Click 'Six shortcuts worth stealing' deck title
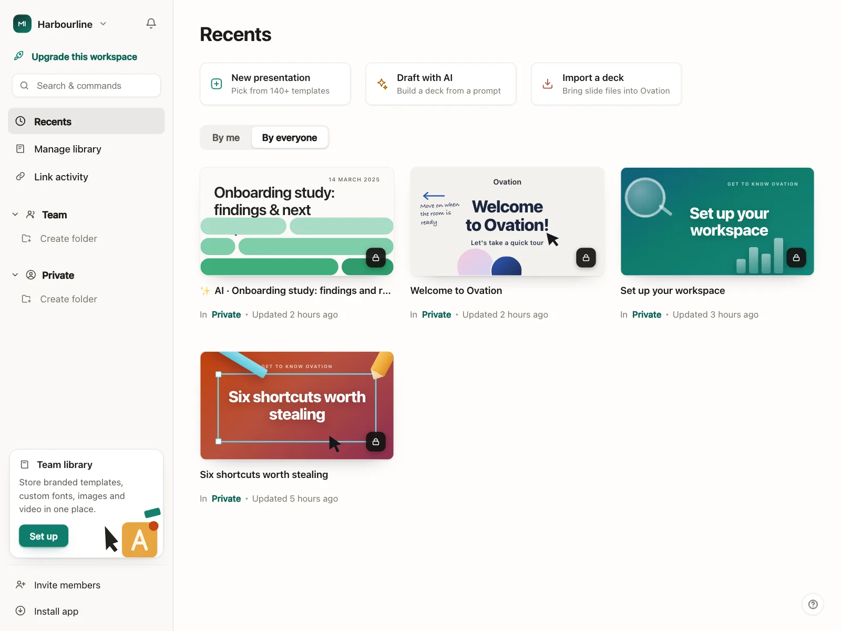This screenshot has width=841, height=631. coord(264,475)
